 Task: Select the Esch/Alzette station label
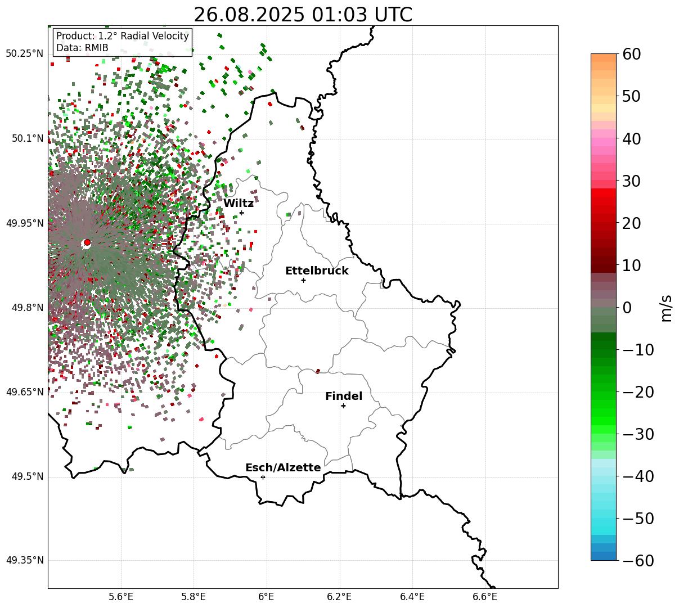point(283,468)
